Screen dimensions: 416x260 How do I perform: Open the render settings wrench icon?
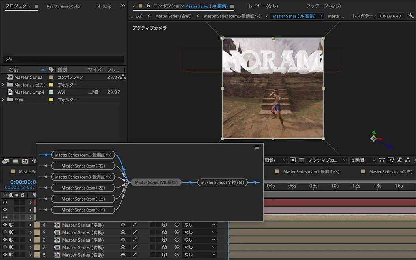[410, 16]
